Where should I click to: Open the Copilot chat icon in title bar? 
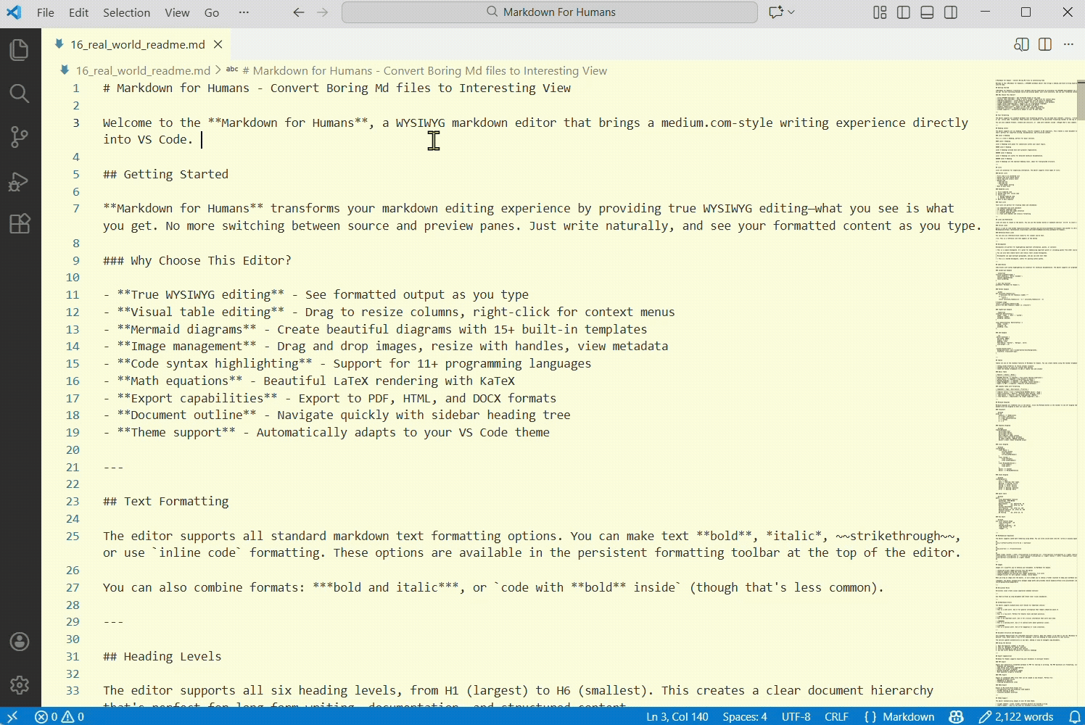(776, 12)
